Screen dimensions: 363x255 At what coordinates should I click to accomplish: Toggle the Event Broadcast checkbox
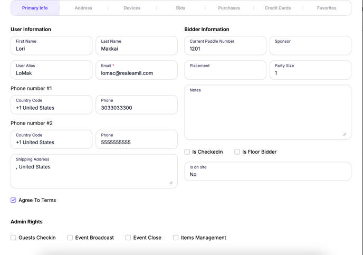point(70,238)
